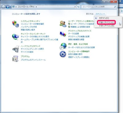Expand the address bar history dropdown
Image resolution: width=123 pixels, height=113 pixels.
(75, 7)
